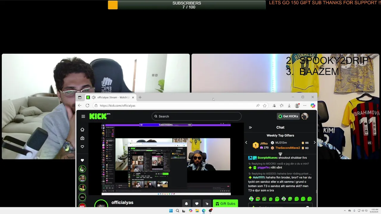
Task: Open the UFC channel in Kick's sidebar
Action: click(x=82, y=205)
